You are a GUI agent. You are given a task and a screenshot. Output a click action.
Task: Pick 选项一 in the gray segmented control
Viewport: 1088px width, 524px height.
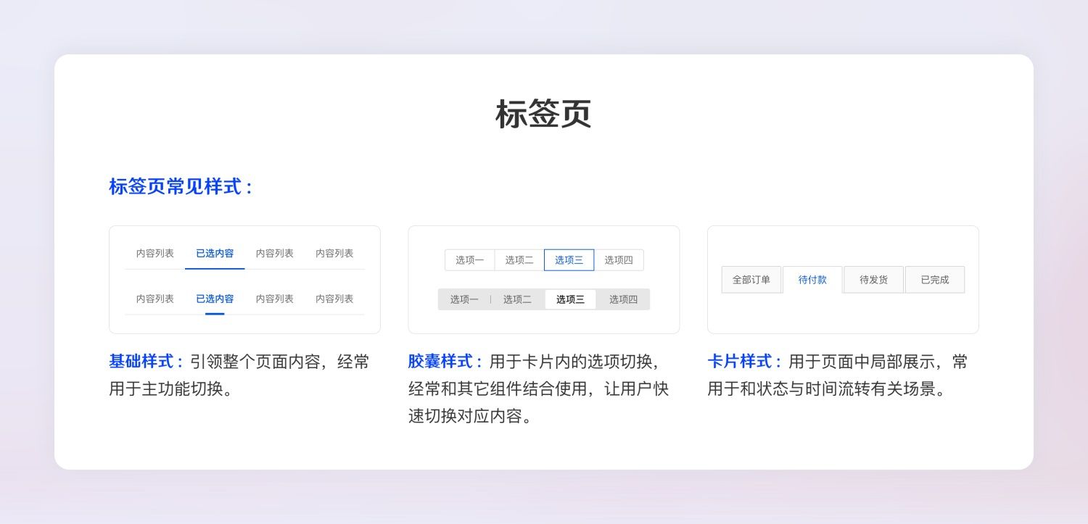[x=464, y=299]
